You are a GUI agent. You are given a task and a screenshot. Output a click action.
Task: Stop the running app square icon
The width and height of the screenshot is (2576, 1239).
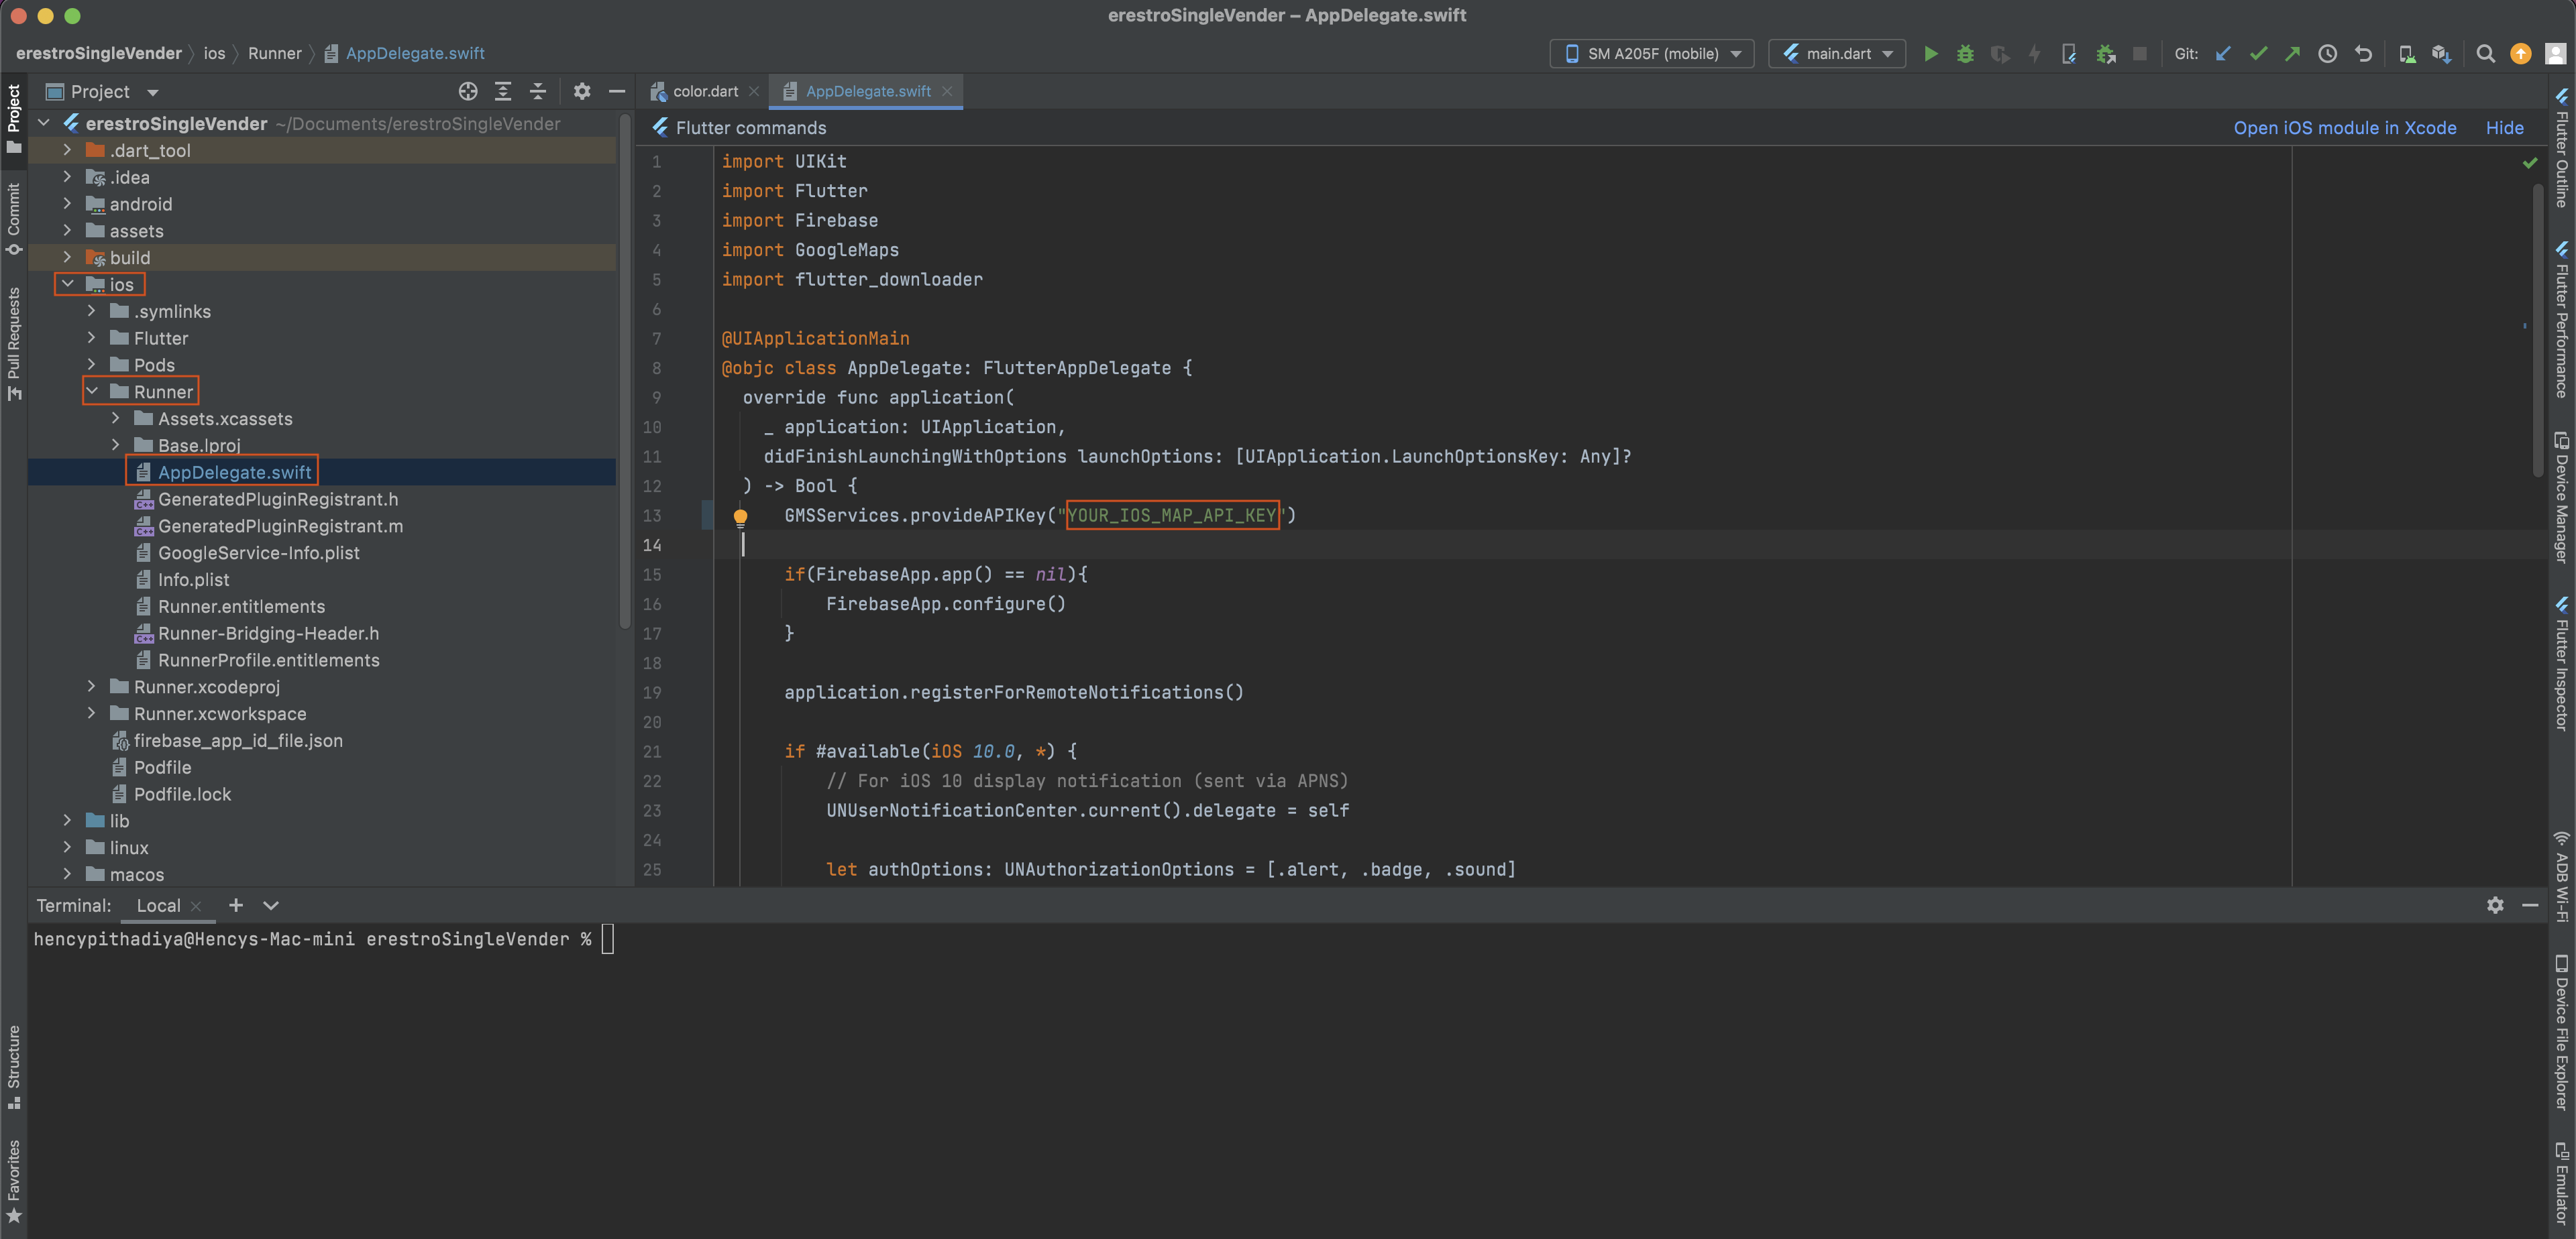pos(2139,54)
